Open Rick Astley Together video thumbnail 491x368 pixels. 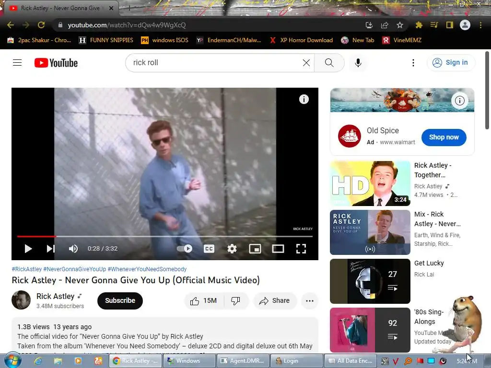pyautogui.click(x=370, y=184)
